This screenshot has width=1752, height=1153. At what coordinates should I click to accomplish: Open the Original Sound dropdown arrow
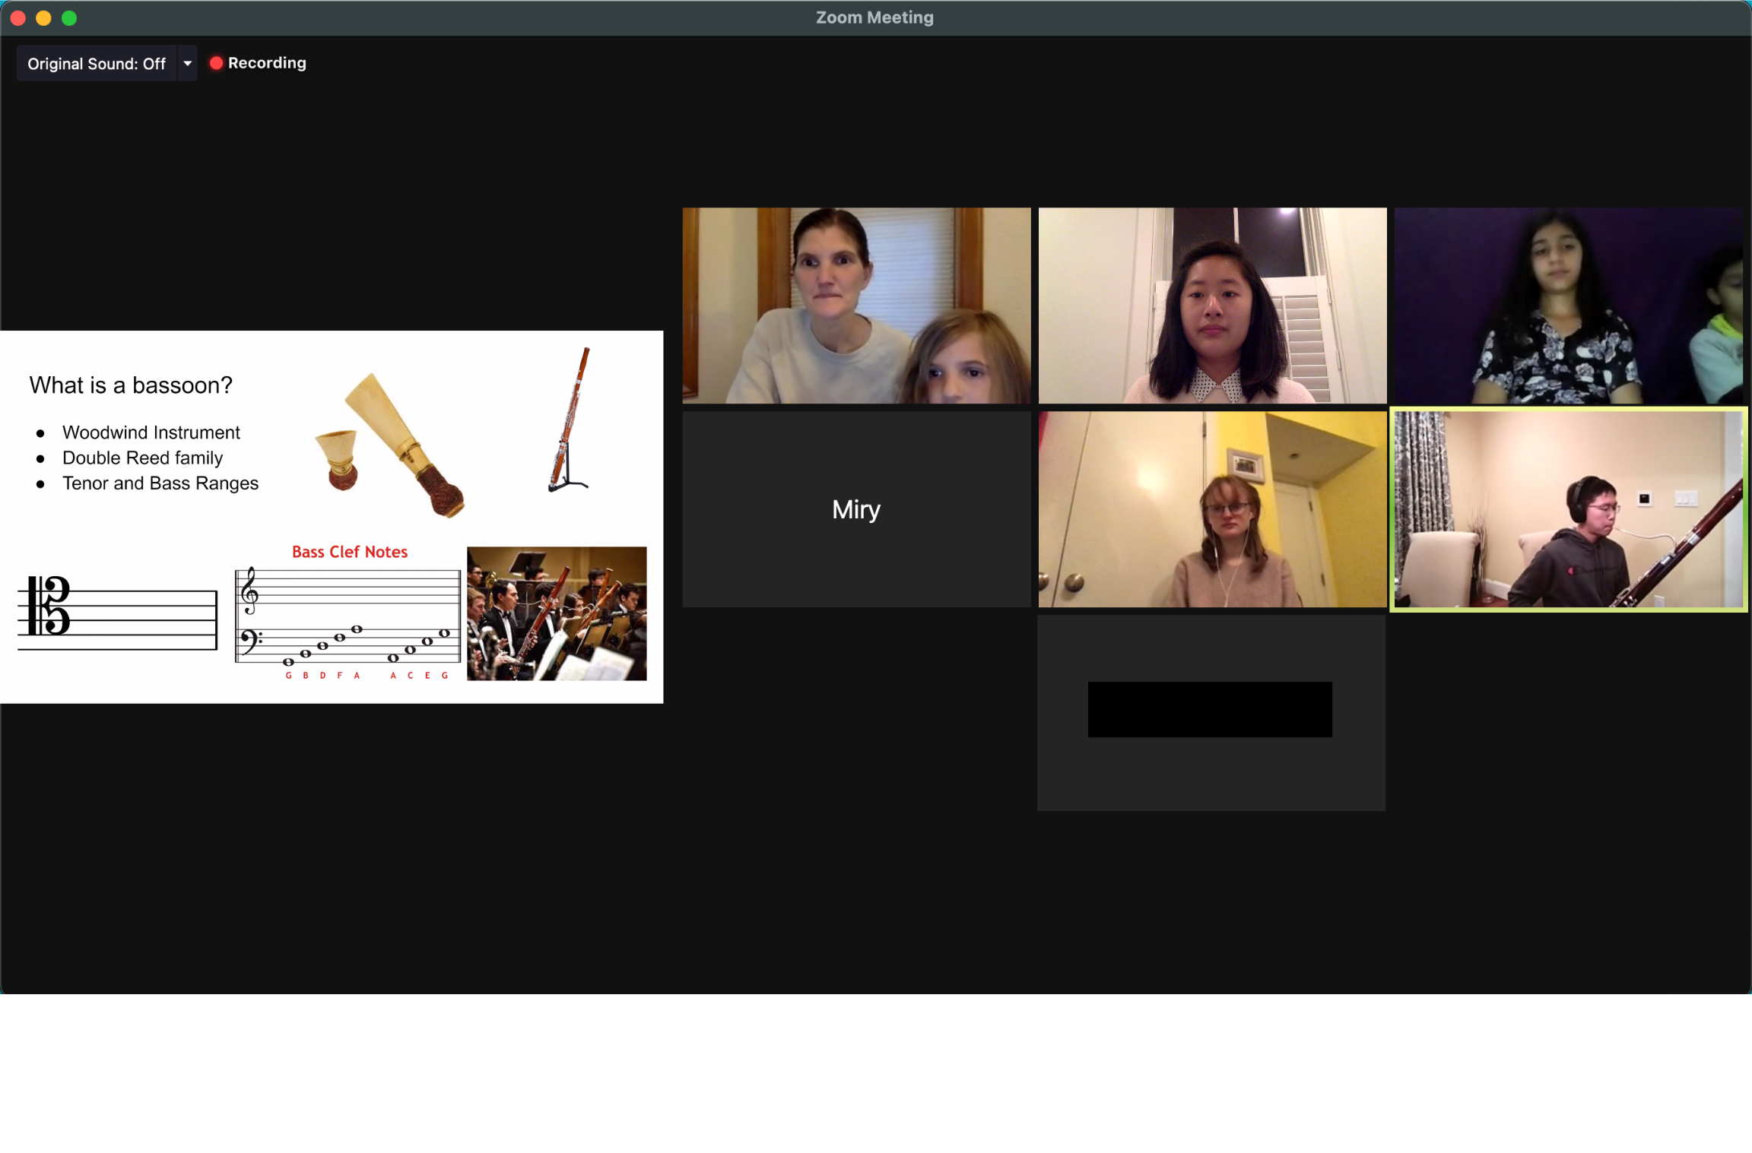point(187,64)
